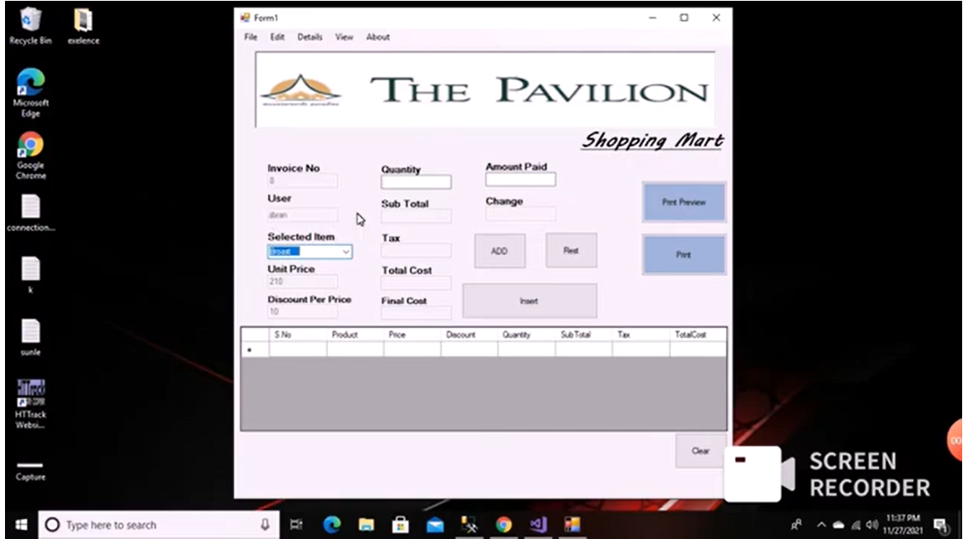Image resolution: width=978 pixels, height=539 pixels.
Task: Open the volume control tray icon
Action: click(872, 525)
